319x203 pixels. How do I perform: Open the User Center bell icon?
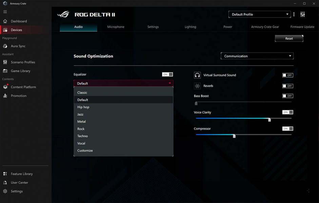click(x=5, y=182)
